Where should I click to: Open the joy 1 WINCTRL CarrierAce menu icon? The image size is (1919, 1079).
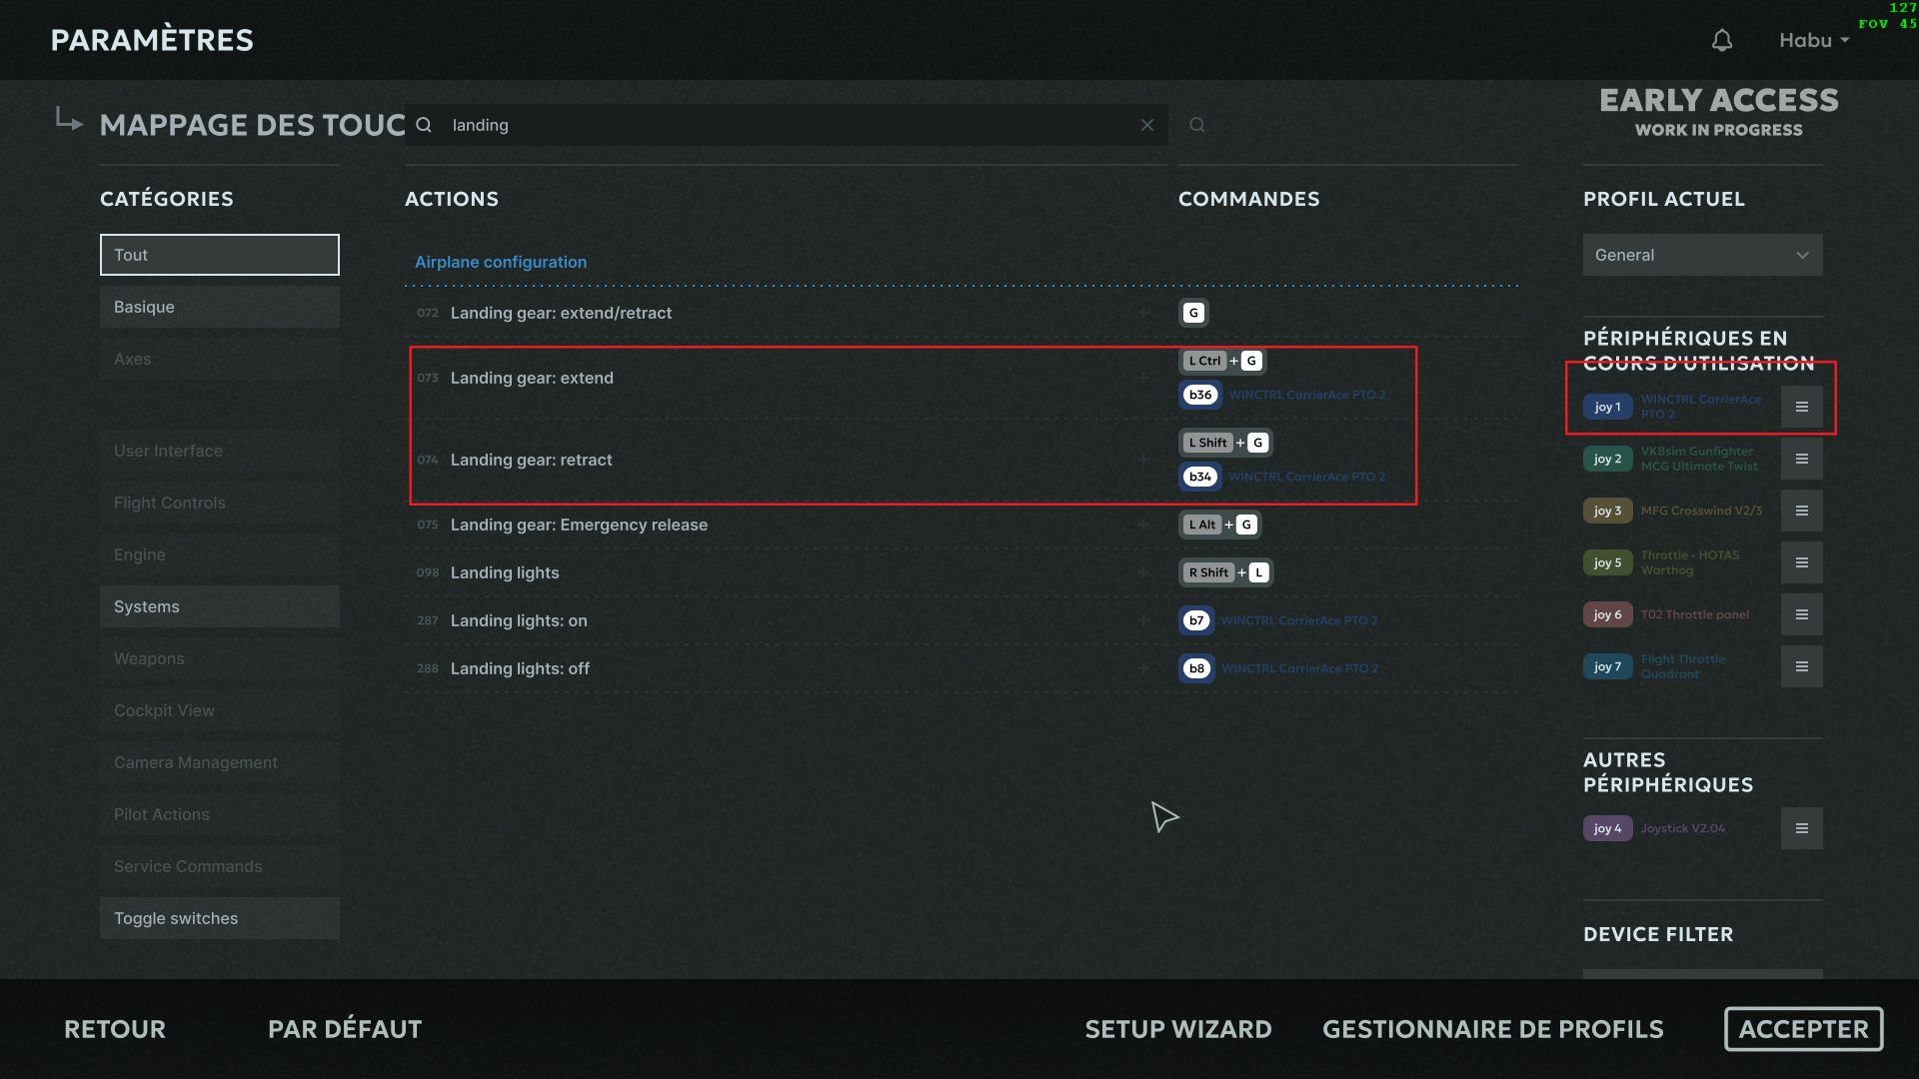[x=1801, y=407]
